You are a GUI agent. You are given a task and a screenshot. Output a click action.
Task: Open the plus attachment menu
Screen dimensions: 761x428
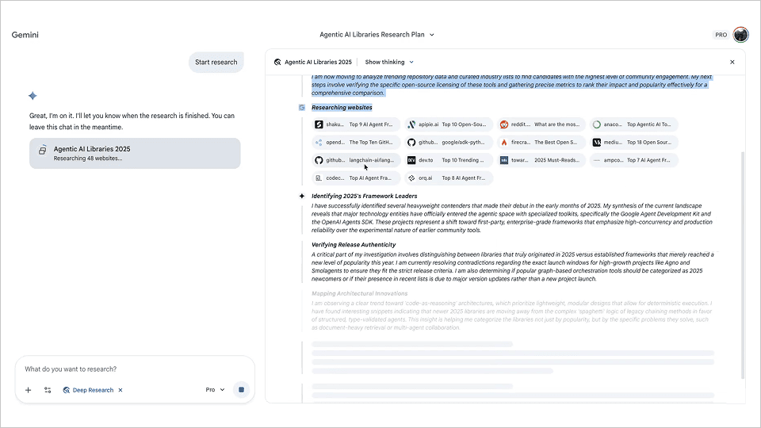[29, 390]
